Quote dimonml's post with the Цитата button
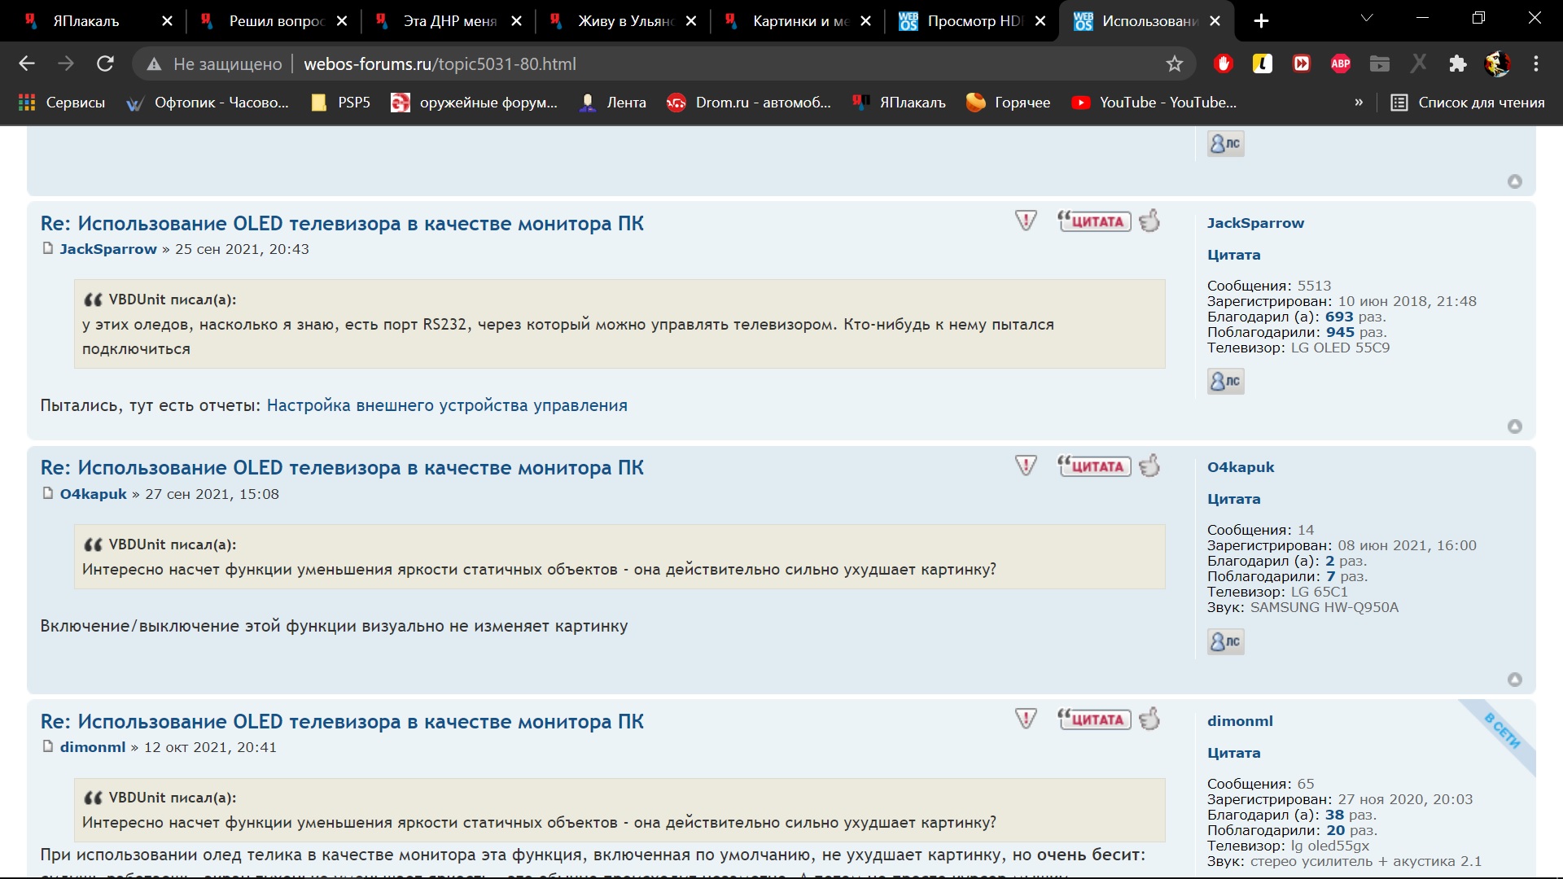 1094,719
